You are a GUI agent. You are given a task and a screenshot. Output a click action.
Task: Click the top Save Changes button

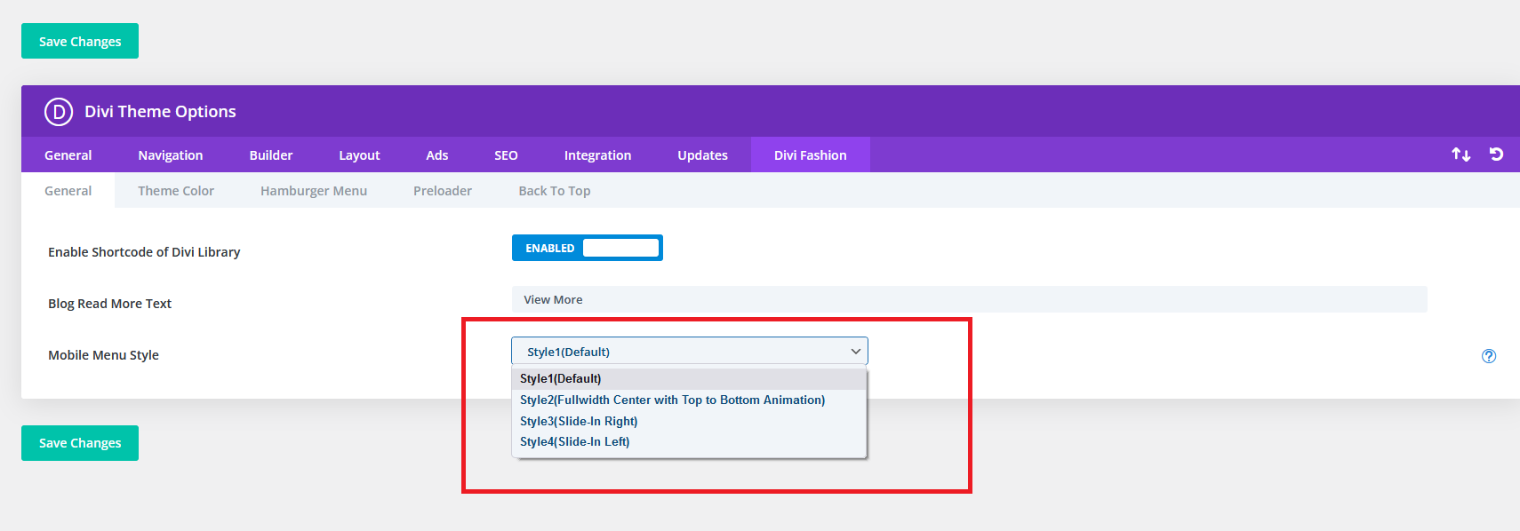80,41
